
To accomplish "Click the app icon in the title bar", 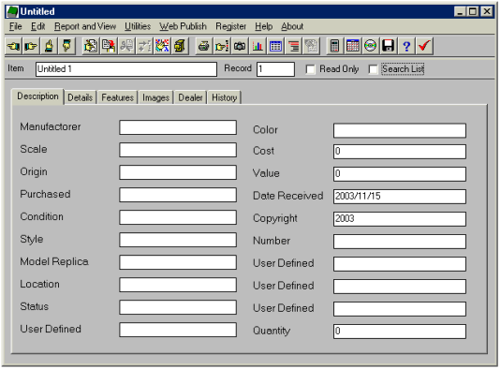I will [x=12, y=12].
